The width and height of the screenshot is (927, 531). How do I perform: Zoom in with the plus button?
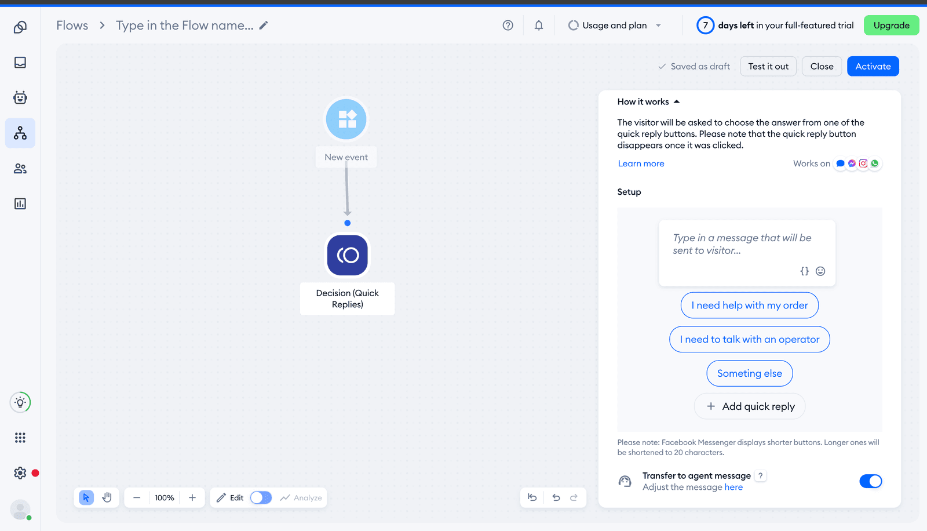coord(192,497)
